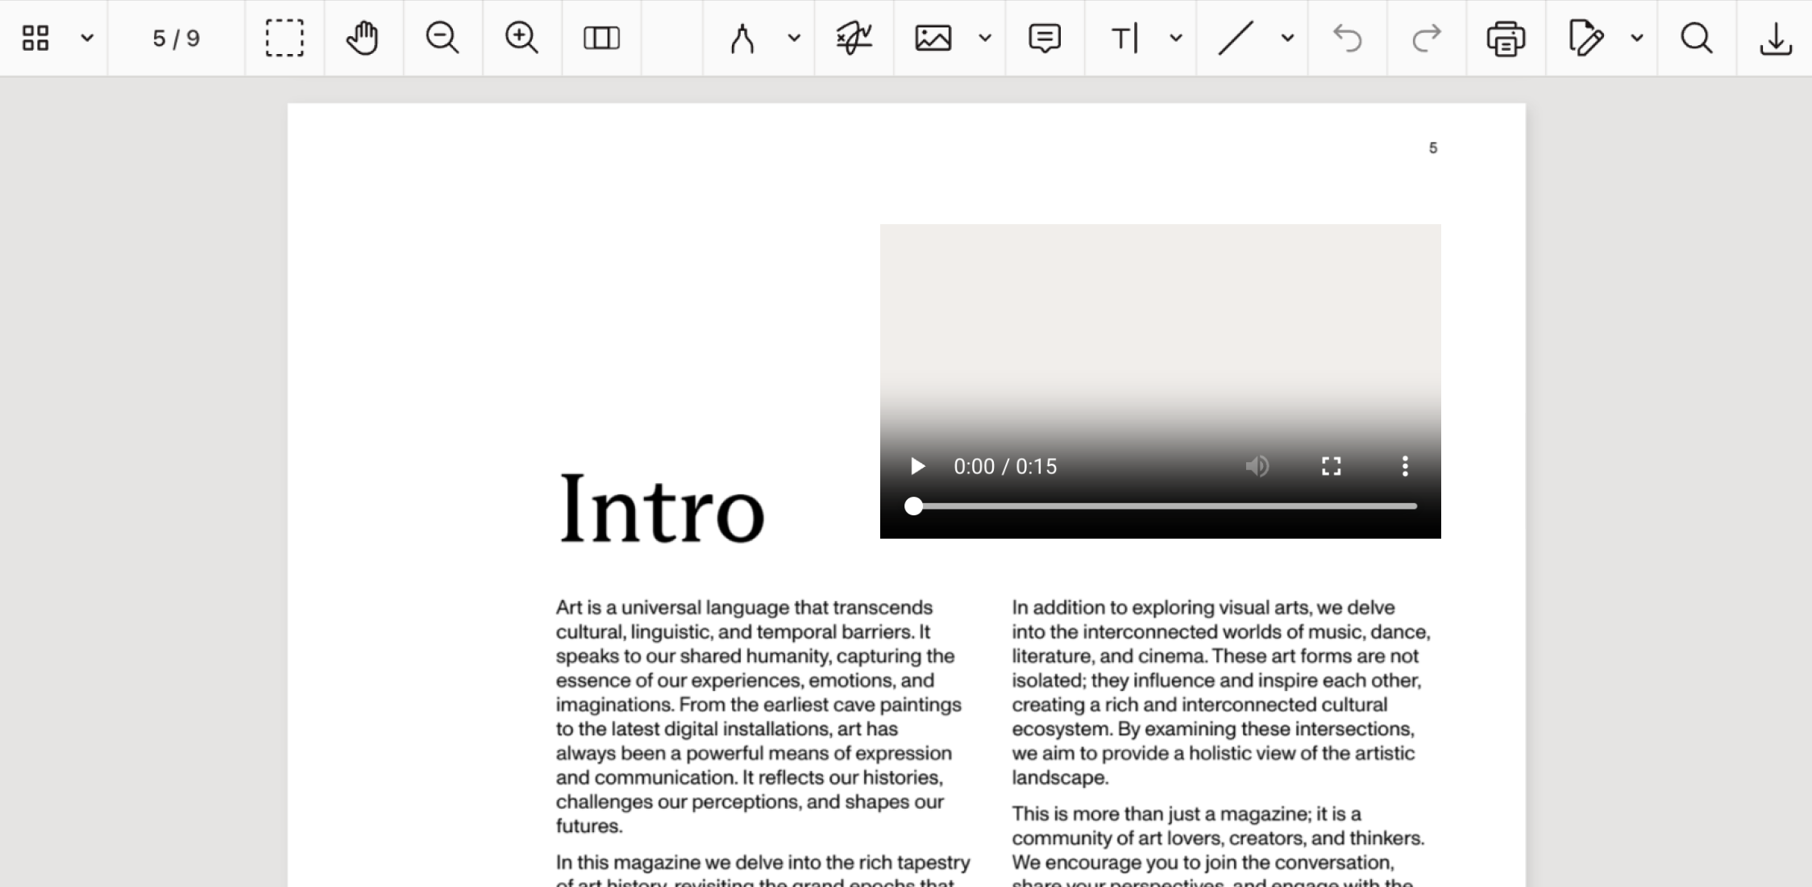Open the document search
This screenshot has width=1812, height=887.
pos(1696,37)
